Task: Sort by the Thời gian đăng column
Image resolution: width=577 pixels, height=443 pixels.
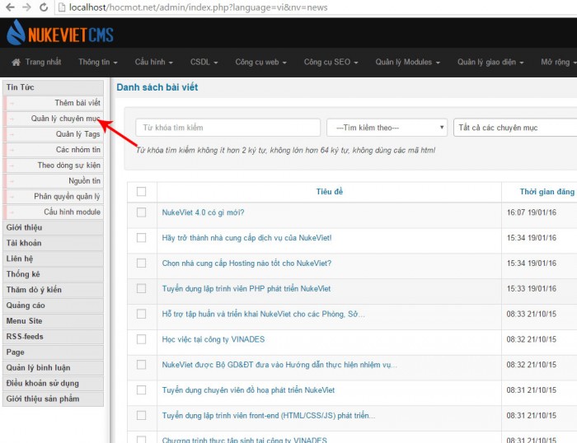Action: click(x=547, y=192)
